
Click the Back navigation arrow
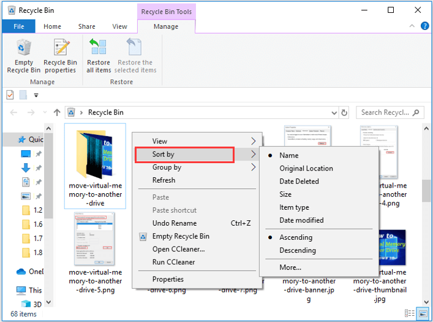[13, 113]
